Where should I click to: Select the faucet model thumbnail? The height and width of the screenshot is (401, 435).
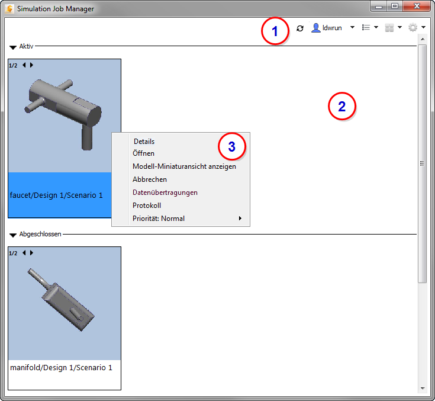[x=65, y=116]
